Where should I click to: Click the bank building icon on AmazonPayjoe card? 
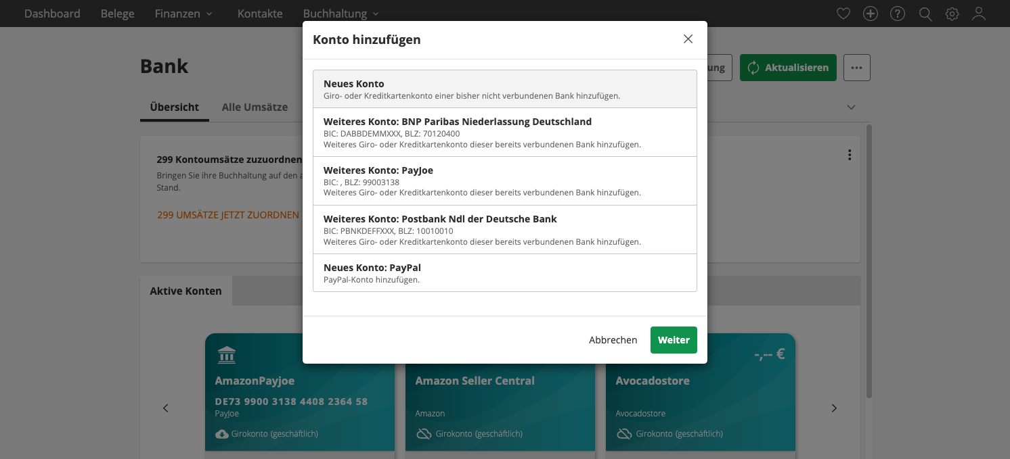[x=227, y=355]
